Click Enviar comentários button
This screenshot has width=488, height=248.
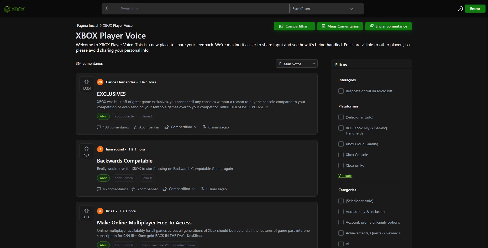click(388, 26)
